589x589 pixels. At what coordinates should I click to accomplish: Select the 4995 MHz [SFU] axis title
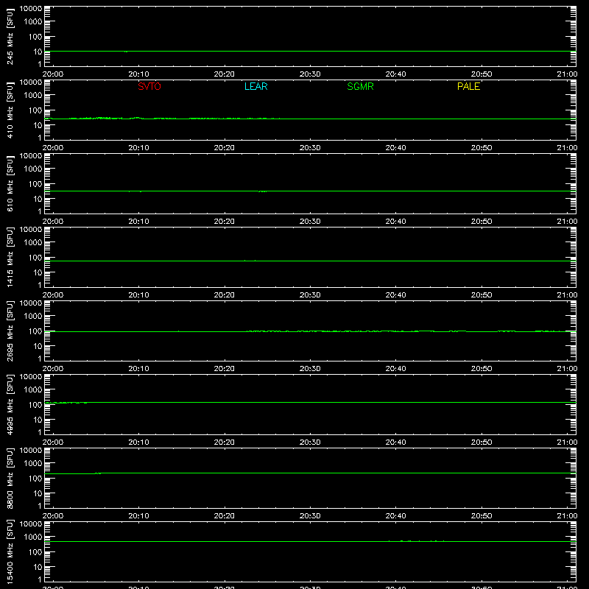(x=10, y=404)
